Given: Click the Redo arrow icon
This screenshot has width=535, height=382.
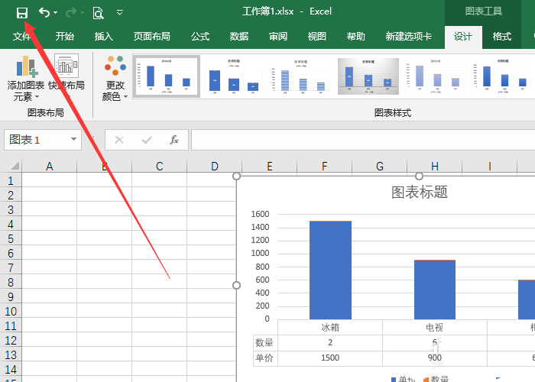Looking at the screenshot, I should tap(71, 13).
